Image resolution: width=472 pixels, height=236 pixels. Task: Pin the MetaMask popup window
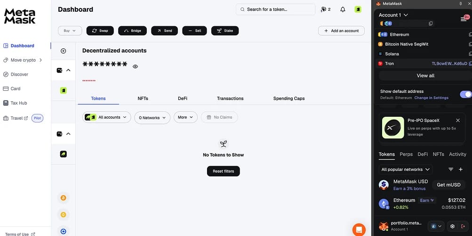click(461, 4)
